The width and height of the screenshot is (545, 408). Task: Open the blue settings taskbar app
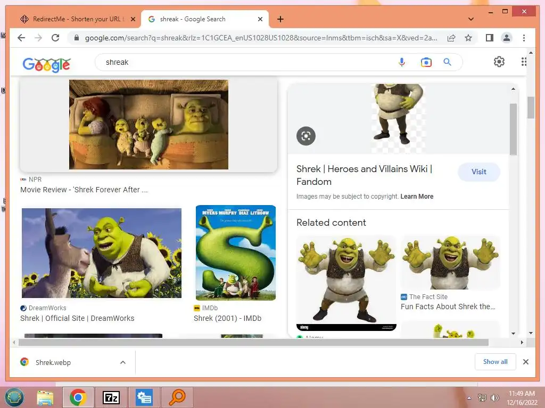coord(144,397)
